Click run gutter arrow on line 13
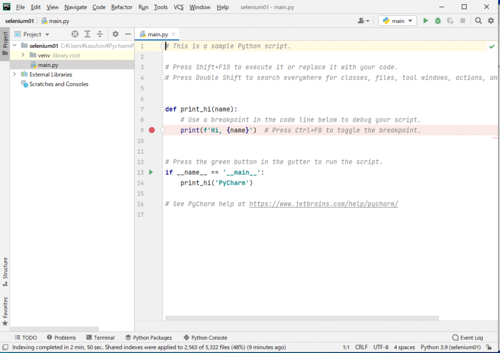This screenshot has height=353, width=500. coord(151,172)
